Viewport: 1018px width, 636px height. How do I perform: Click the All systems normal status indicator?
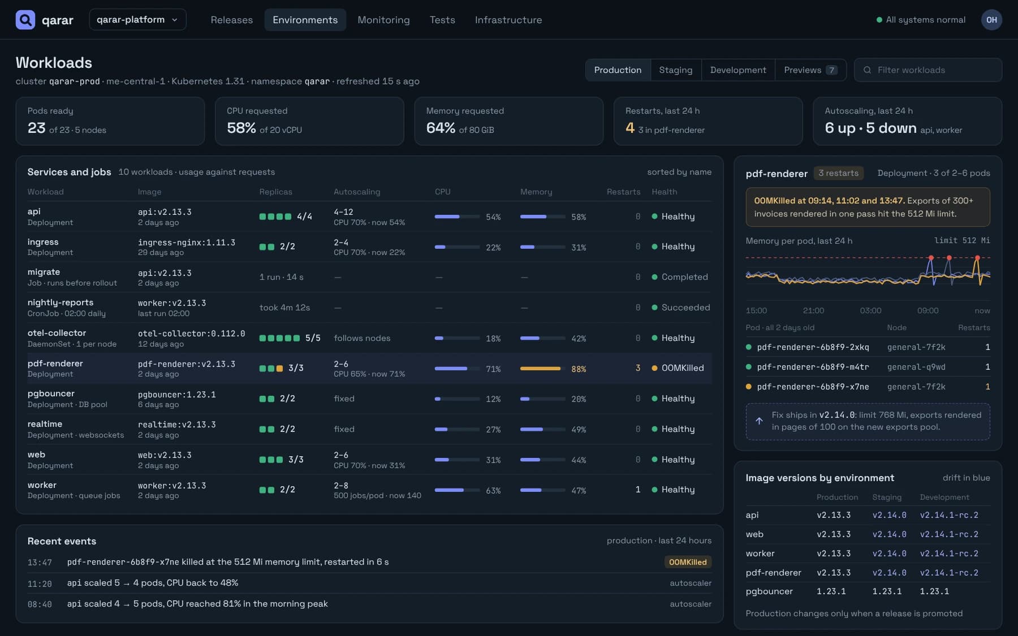(x=921, y=20)
